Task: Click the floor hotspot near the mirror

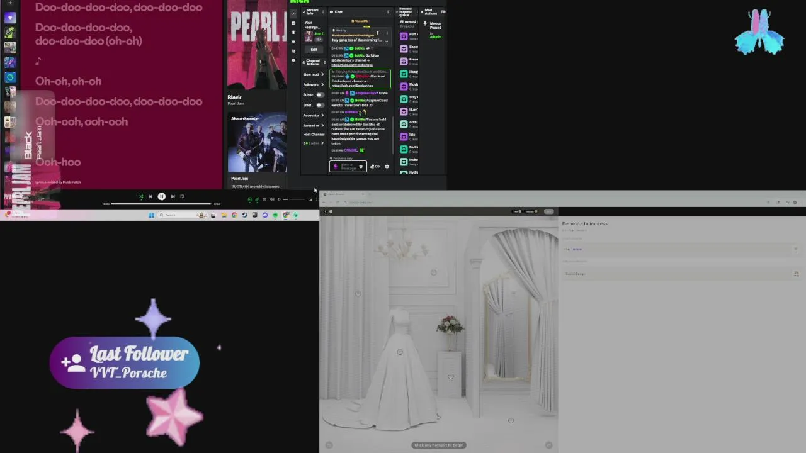Action: pyautogui.click(x=511, y=420)
